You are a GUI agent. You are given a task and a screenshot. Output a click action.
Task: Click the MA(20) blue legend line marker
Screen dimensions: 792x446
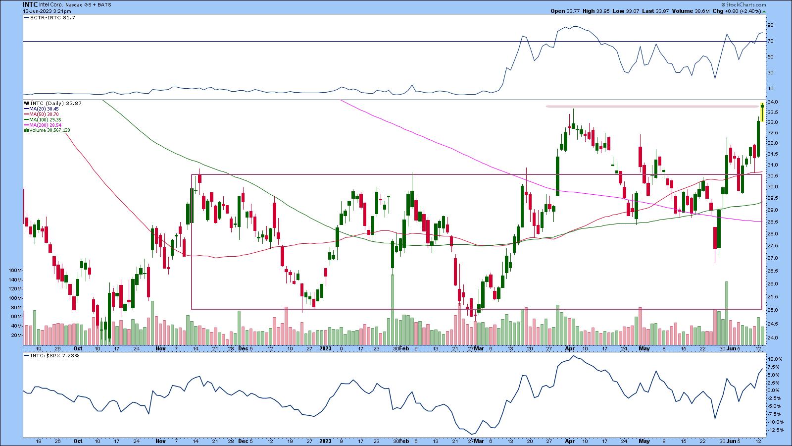click(25, 109)
